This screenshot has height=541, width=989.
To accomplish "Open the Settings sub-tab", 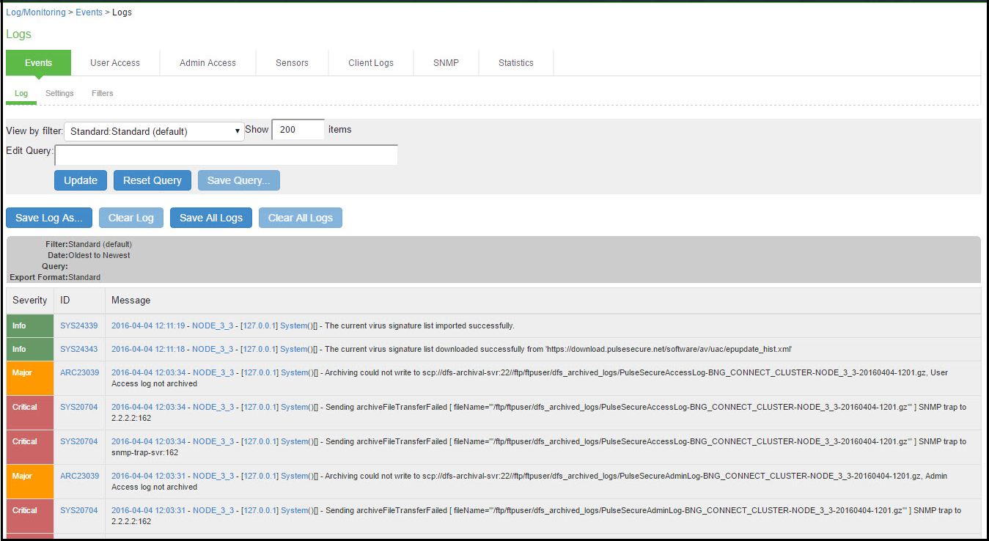I will click(x=59, y=93).
